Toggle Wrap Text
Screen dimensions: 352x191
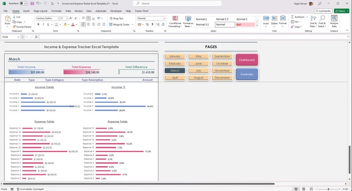click(117, 19)
